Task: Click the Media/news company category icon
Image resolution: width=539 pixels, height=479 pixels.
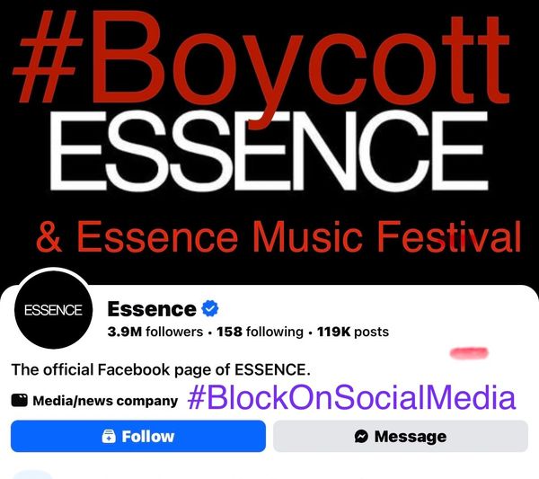Action: click(x=19, y=401)
